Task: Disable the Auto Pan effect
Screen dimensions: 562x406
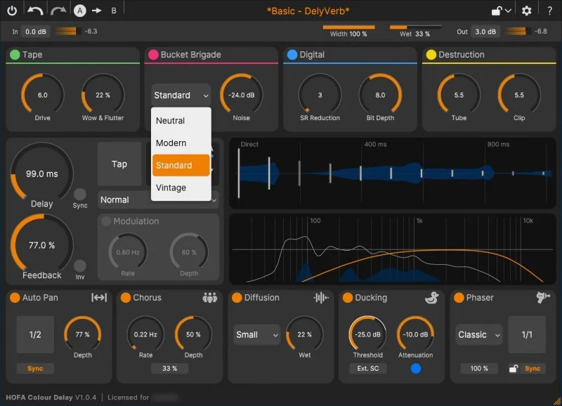Action: tap(15, 298)
